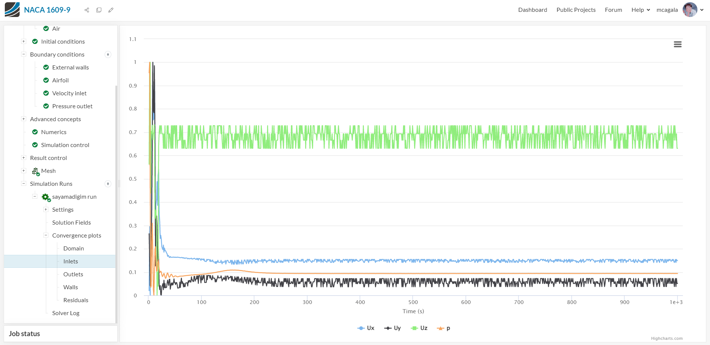Open Public Projects page
The height and width of the screenshot is (345, 710).
(576, 10)
